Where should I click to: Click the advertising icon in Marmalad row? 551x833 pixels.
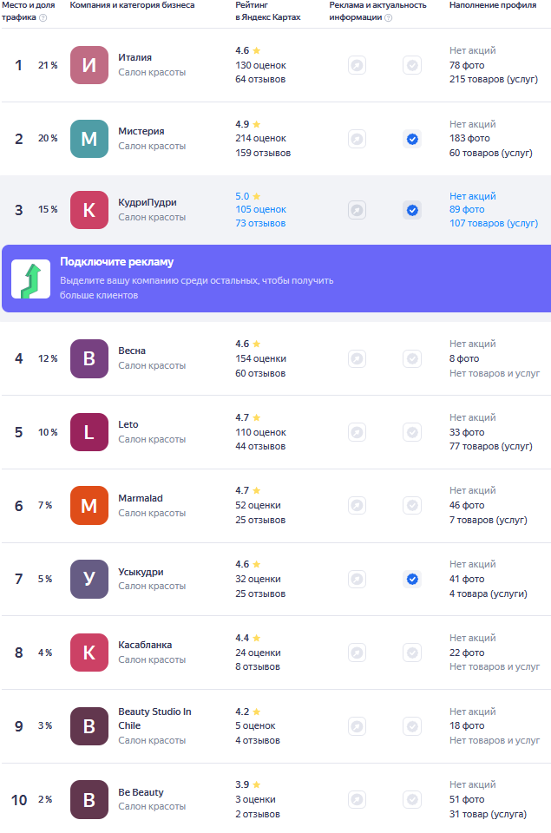(357, 505)
